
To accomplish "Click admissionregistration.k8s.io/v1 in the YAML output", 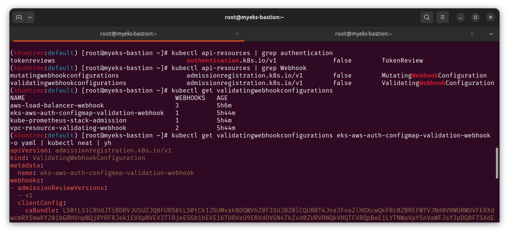I will [113, 151].
